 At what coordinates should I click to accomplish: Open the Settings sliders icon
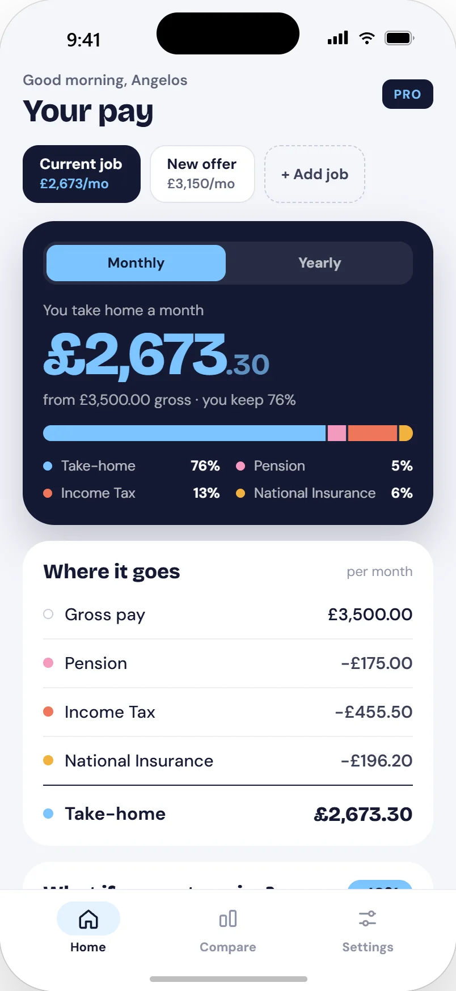368,918
